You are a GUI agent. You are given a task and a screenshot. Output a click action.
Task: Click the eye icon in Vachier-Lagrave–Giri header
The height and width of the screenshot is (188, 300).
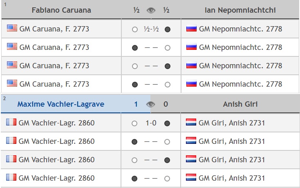(151, 104)
